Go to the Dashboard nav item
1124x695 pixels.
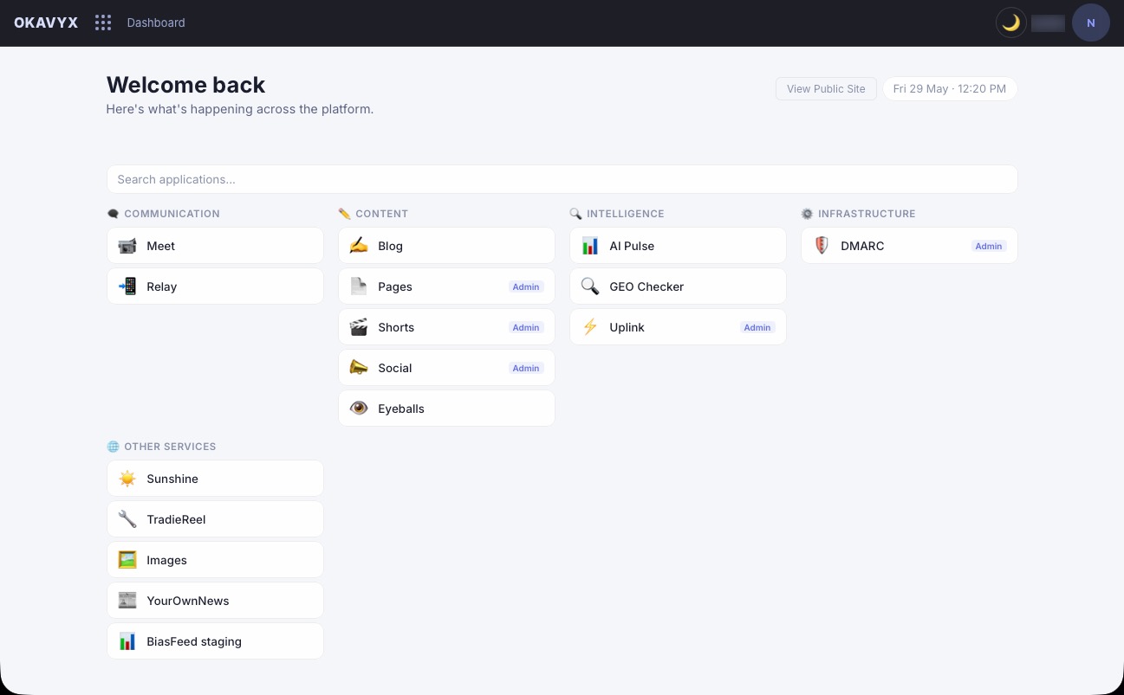156,23
